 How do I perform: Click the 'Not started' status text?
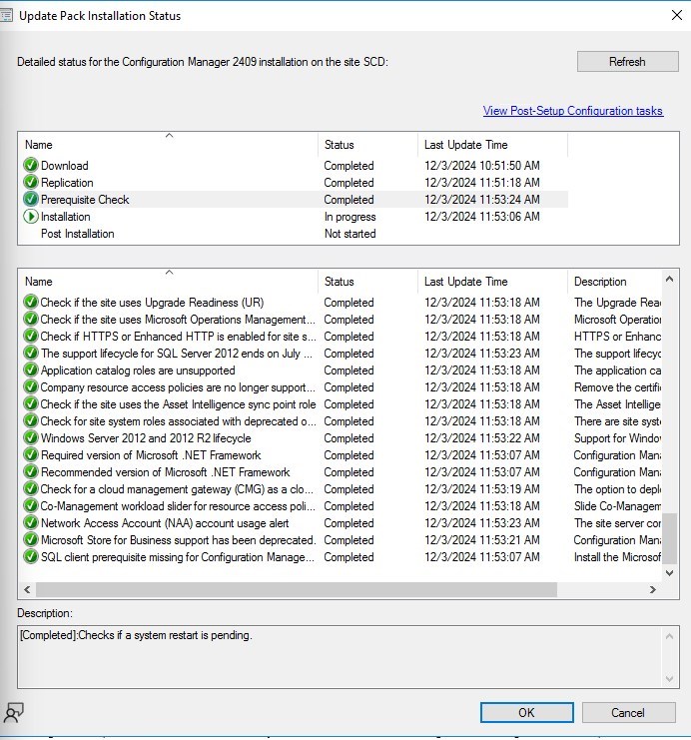pyautogui.click(x=349, y=234)
